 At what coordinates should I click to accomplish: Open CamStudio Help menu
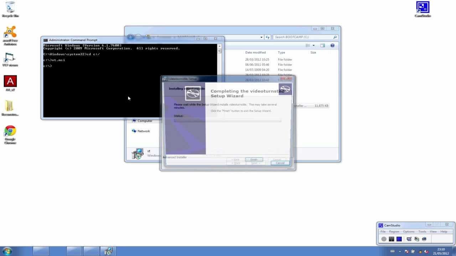click(x=444, y=231)
